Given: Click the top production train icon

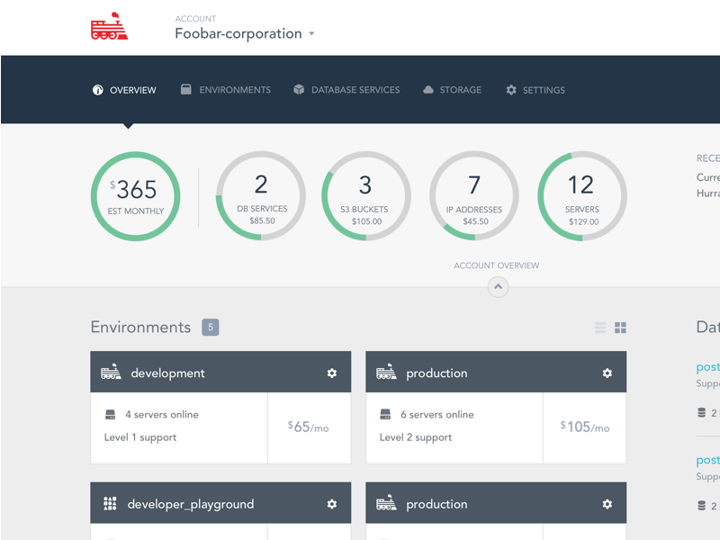Looking at the screenshot, I should [386, 372].
